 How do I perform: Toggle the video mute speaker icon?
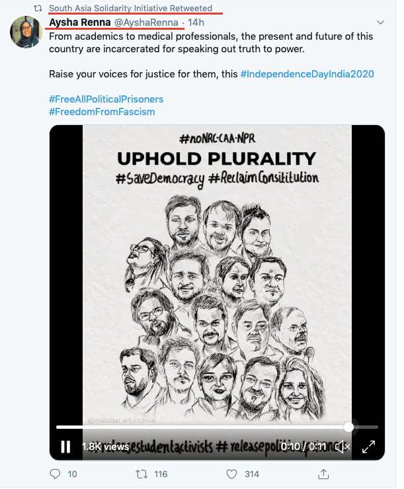[343, 447]
